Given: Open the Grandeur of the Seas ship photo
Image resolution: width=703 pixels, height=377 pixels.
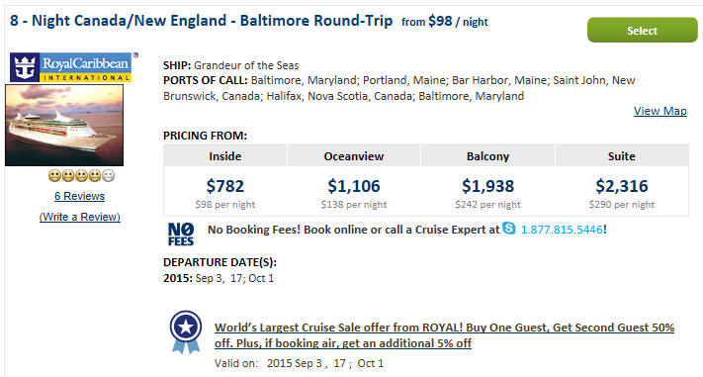Looking at the screenshot, I should point(64,126).
